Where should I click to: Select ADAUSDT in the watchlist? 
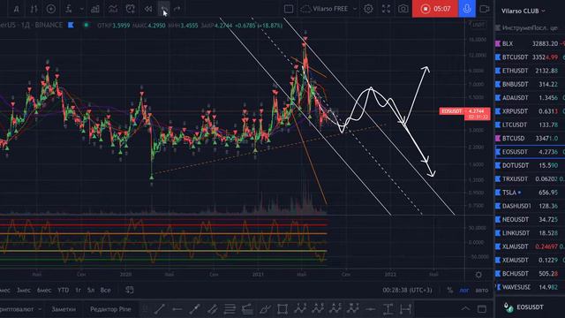(x=530, y=98)
